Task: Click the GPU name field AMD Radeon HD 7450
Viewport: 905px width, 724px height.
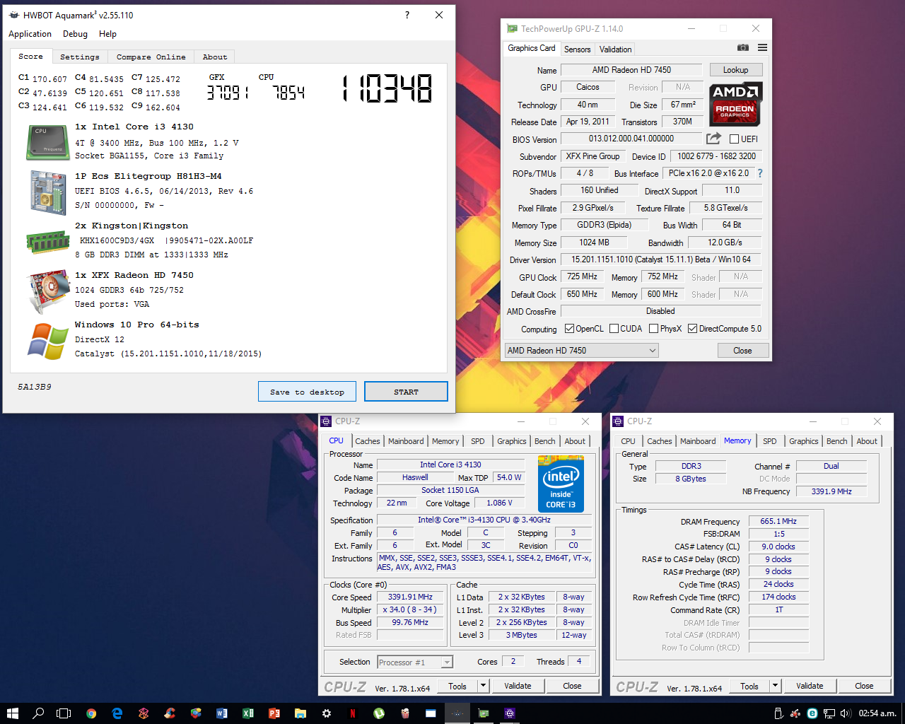Action: (x=631, y=70)
